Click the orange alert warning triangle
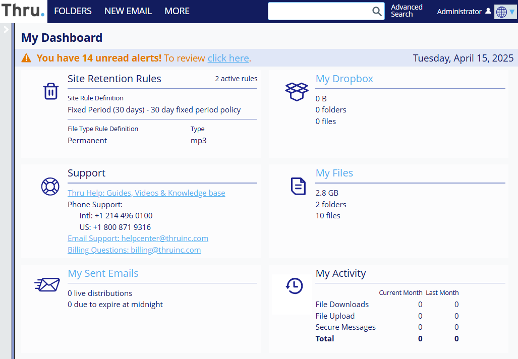The width and height of the screenshot is (518, 359). [x=27, y=58]
